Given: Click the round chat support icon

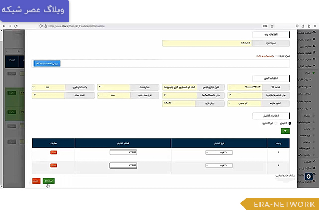Looking at the screenshot, I should pyautogui.click(x=308, y=175).
